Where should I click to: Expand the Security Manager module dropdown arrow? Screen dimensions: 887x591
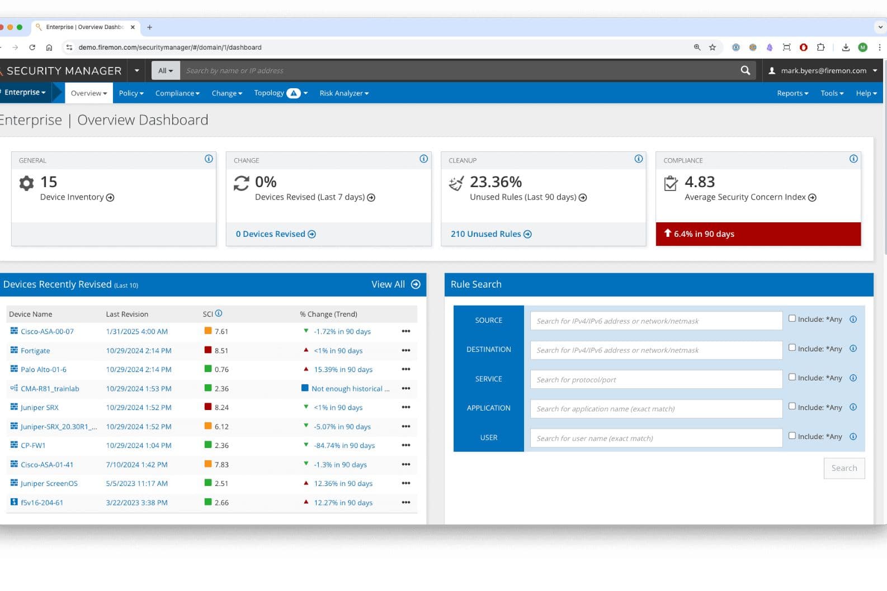point(136,70)
